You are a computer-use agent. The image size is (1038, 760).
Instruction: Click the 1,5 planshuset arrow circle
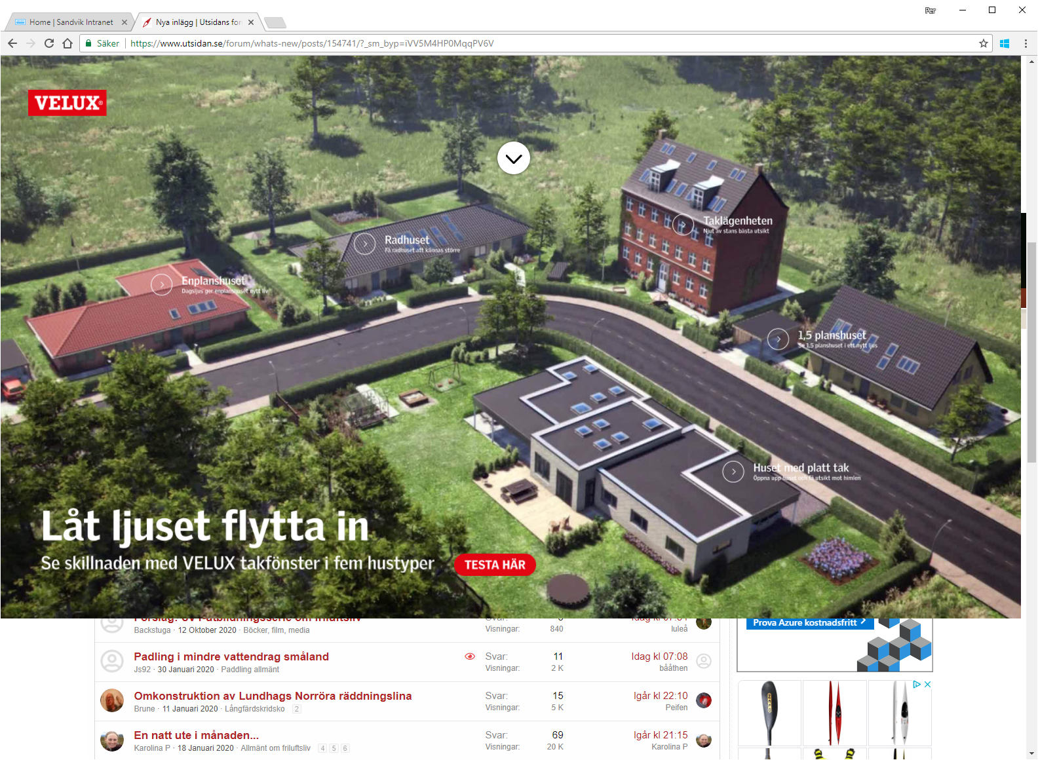[778, 339]
